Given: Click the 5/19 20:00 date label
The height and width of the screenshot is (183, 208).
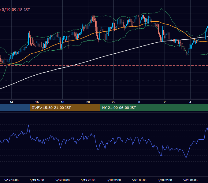Looking at the screenshot, I should (x=88, y=180).
